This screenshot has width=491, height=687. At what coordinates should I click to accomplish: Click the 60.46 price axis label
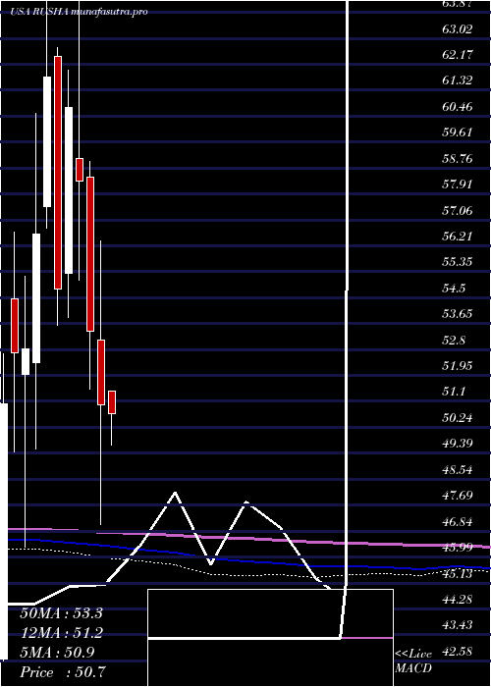pos(458,107)
